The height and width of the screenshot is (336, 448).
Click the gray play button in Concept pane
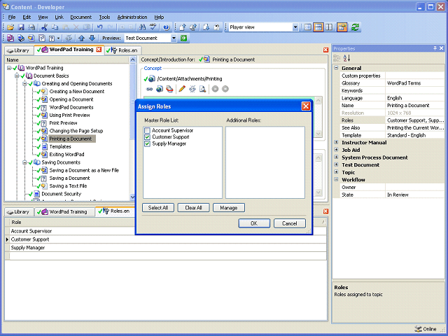coord(215,89)
